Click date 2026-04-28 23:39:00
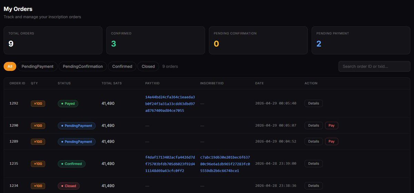This screenshot has height=193, width=414. click(x=276, y=164)
